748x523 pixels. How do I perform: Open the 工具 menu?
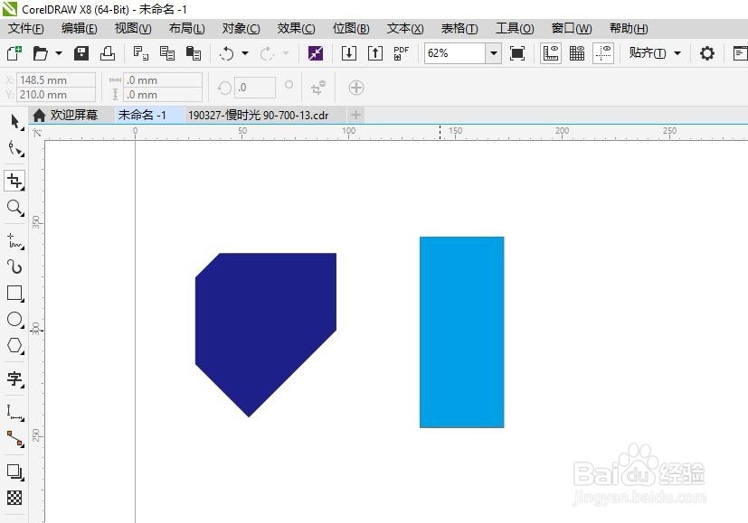(x=515, y=29)
